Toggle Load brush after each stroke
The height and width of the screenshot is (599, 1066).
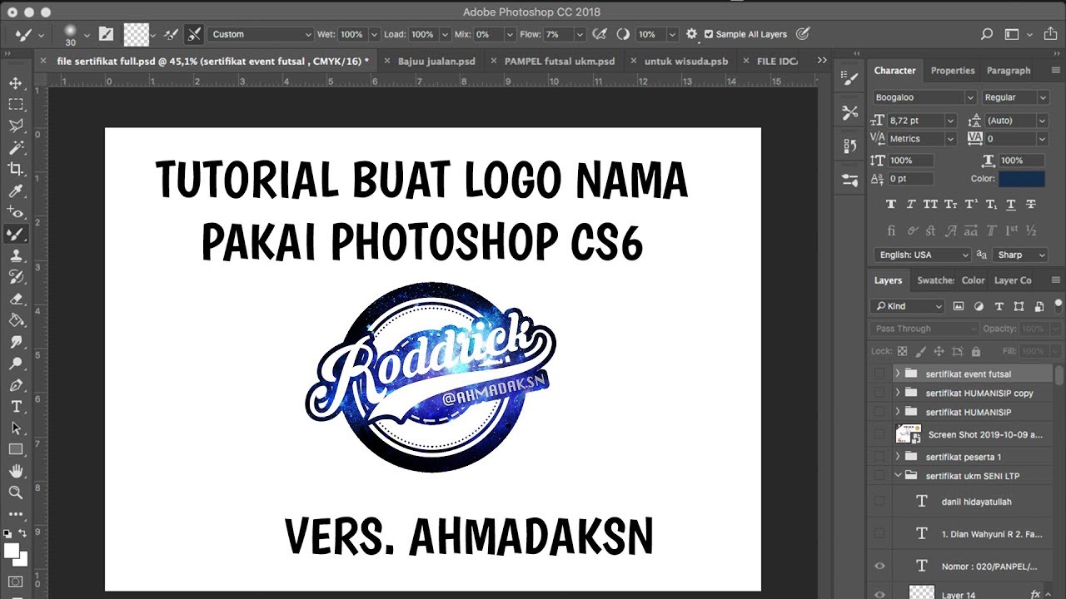click(x=171, y=34)
